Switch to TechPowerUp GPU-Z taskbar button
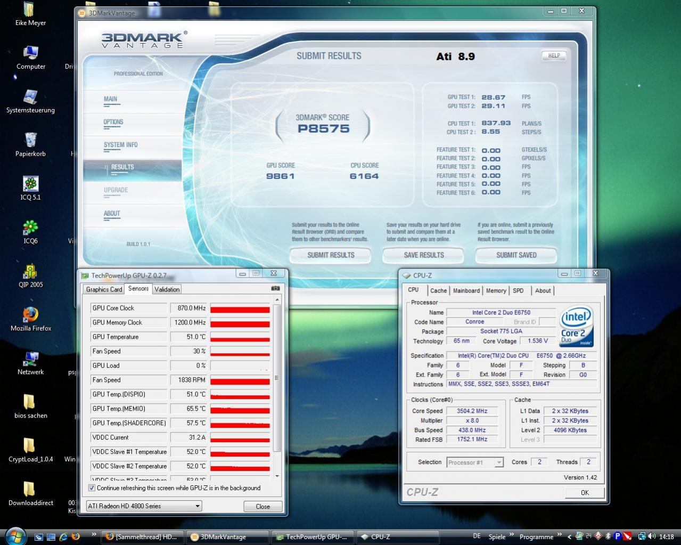Screen dimensions: 681x545 click(313, 536)
